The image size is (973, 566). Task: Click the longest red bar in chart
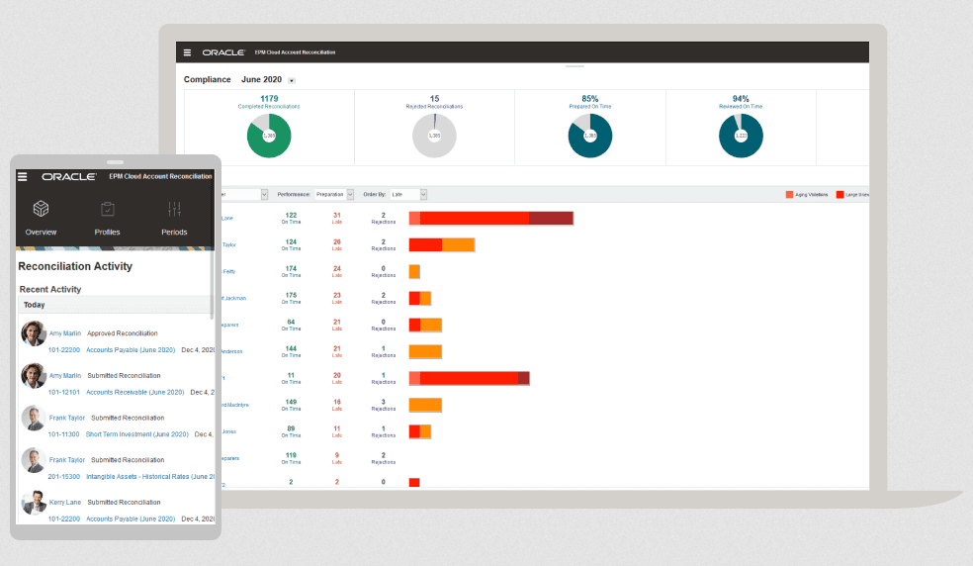(x=490, y=218)
